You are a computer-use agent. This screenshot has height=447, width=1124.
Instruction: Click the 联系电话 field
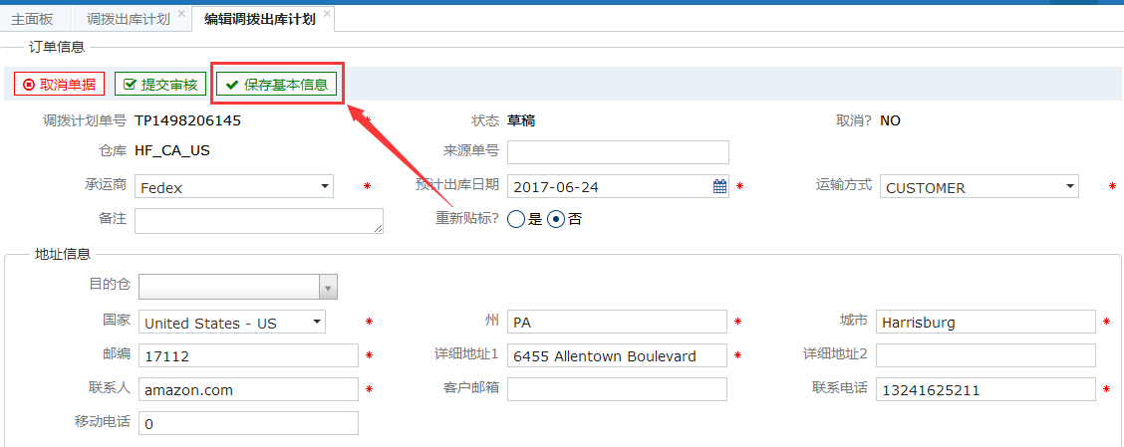point(985,389)
